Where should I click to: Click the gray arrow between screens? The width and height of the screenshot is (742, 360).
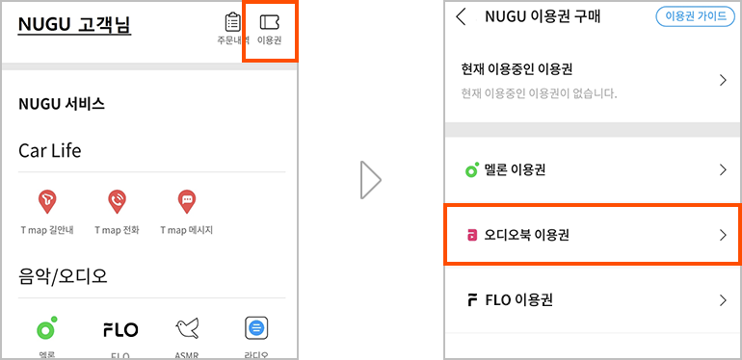point(371,180)
